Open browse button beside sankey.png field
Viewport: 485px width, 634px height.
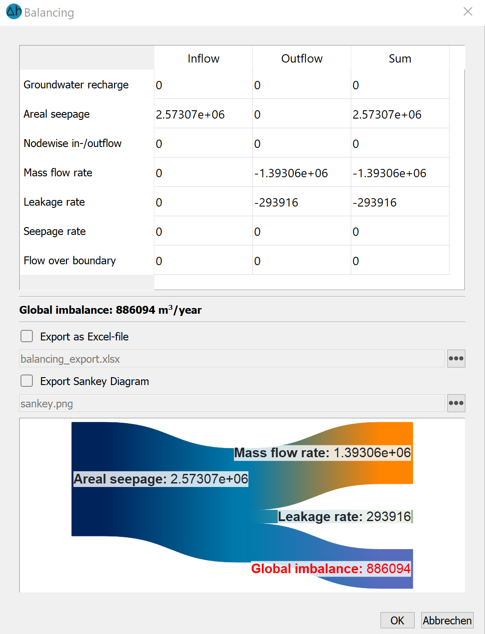click(456, 403)
